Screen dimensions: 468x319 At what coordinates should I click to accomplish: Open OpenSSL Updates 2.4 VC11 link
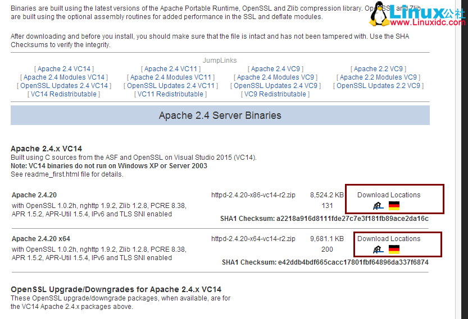[x=171, y=85]
